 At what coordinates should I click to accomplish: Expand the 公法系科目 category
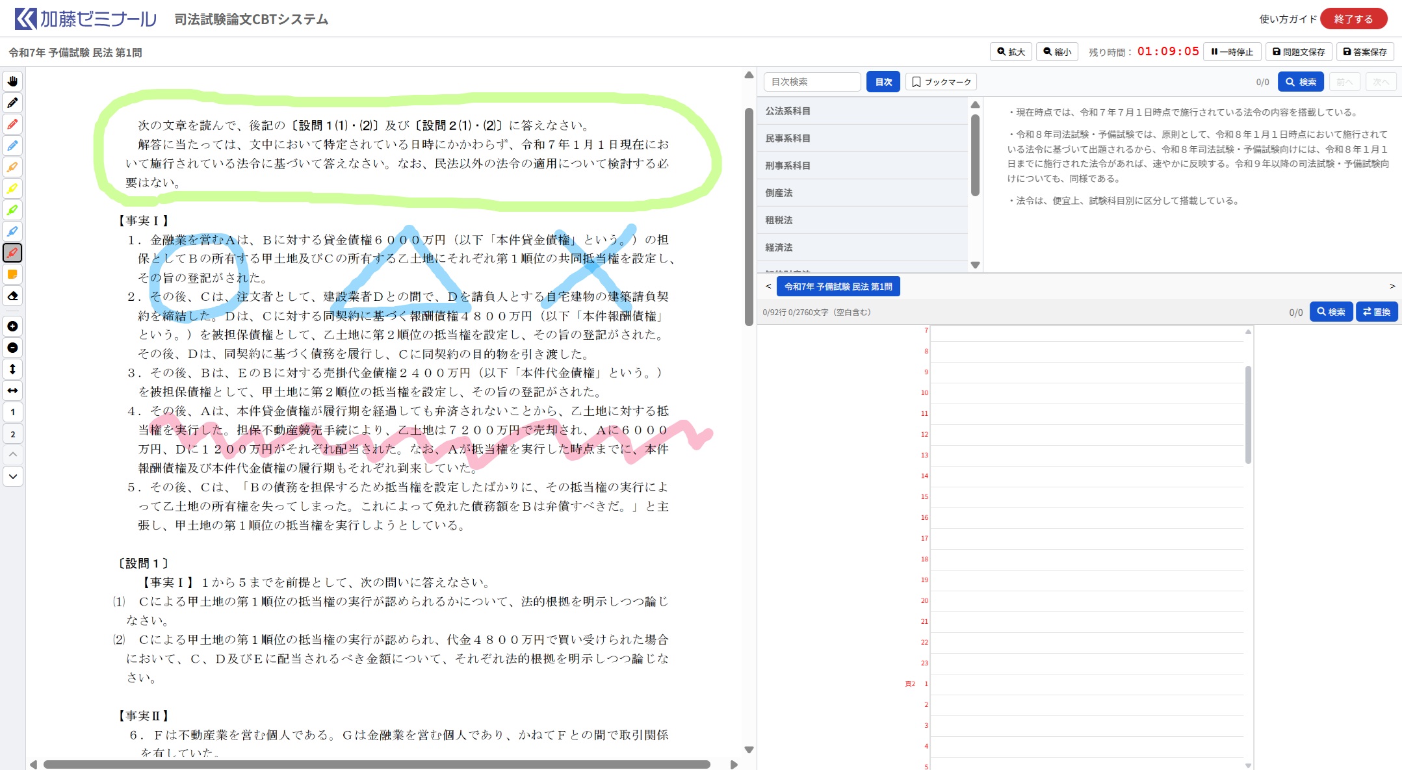(788, 111)
